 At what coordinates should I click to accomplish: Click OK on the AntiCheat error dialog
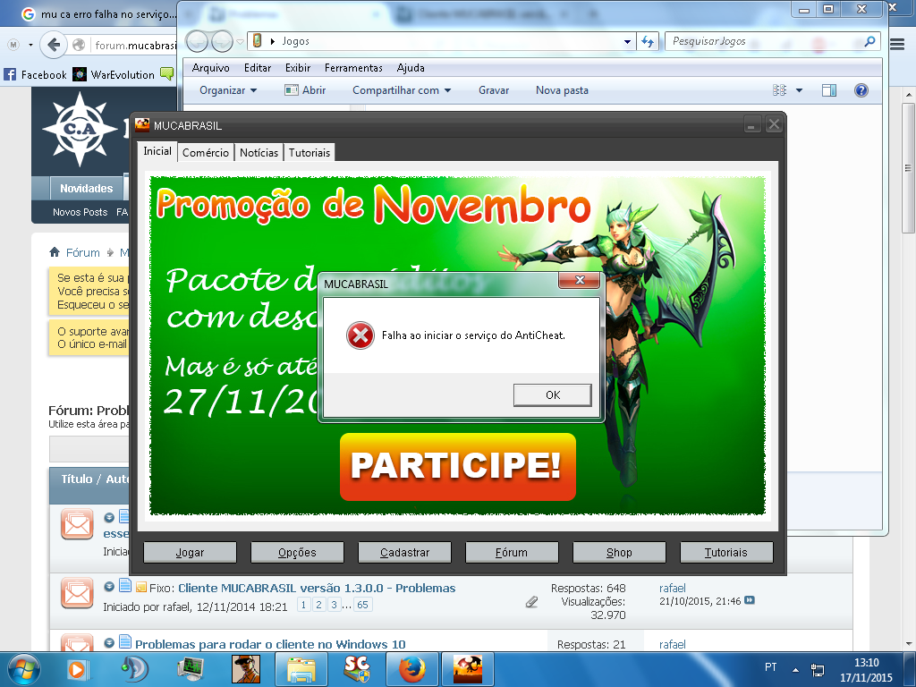coord(552,394)
